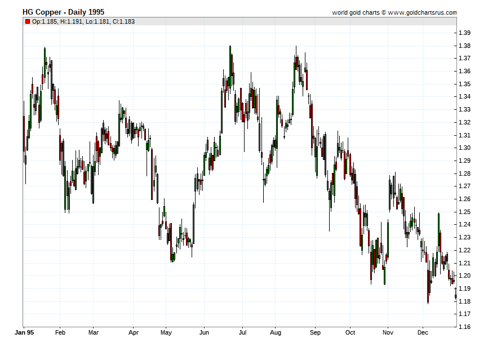The image size is (479, 347).
Task: Click the chart title 'HG Copper - Daily 1995'
Action: pyautogui.click(x=63, y=12)
